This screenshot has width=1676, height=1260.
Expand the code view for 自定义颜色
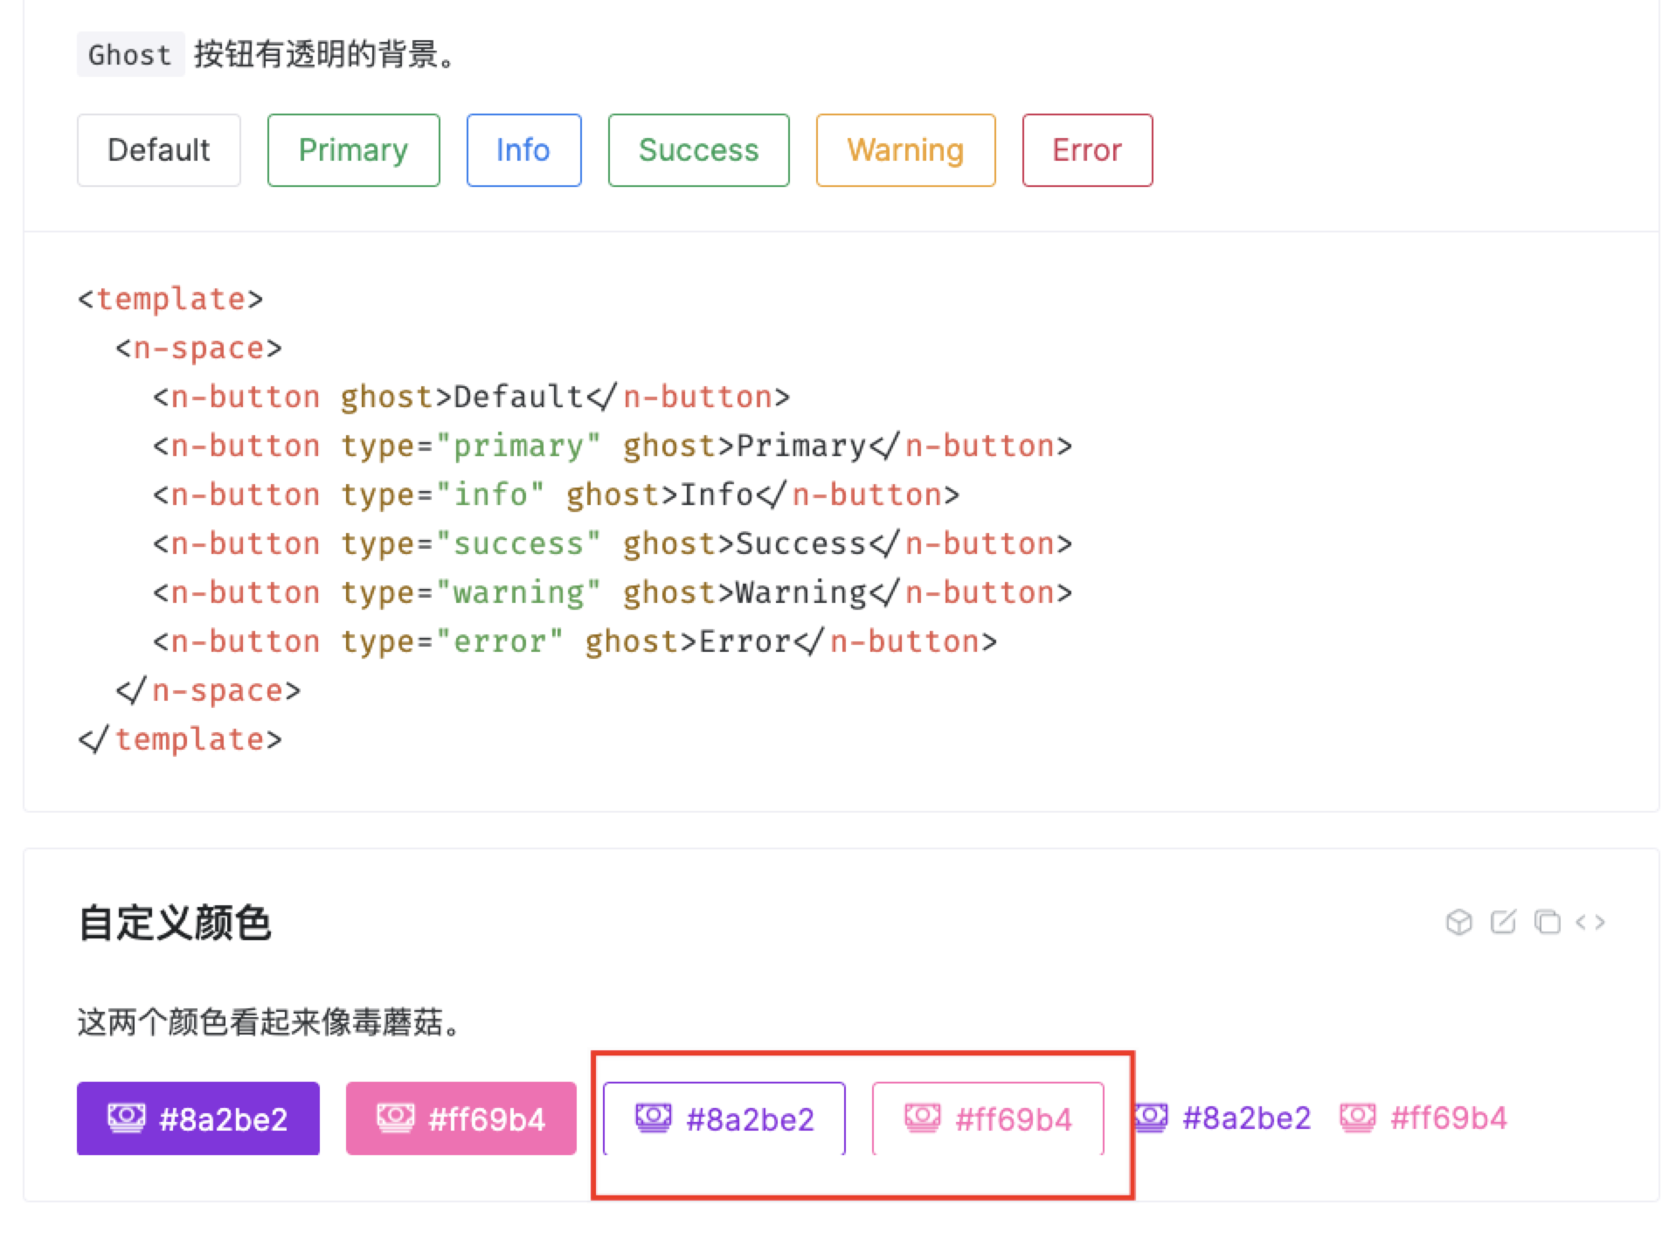(x=1592, y=922)
